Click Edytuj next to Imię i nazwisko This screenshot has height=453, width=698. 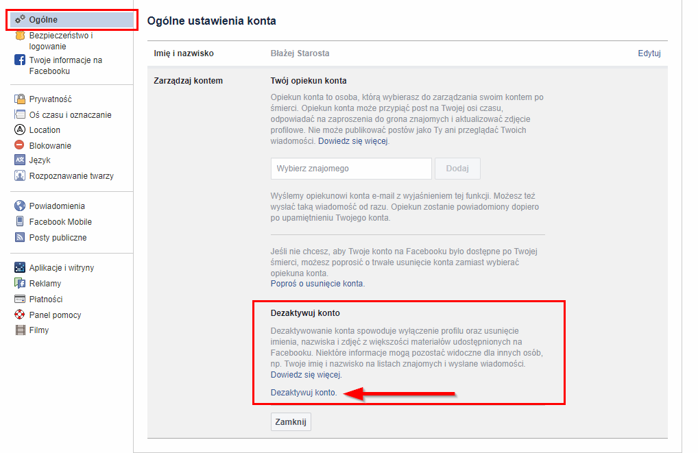click(649, 53)
